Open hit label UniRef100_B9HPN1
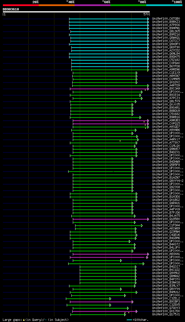The image size is (185, 322). point(166,28)
